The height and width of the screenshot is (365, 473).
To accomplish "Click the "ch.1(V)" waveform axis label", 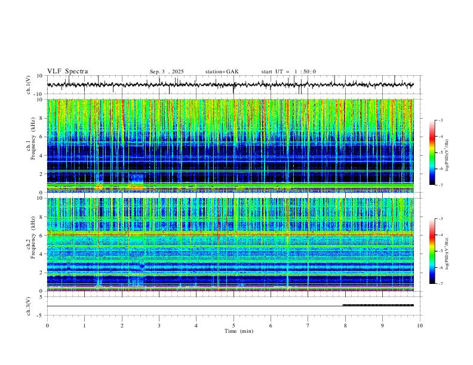I will point(29,85).
